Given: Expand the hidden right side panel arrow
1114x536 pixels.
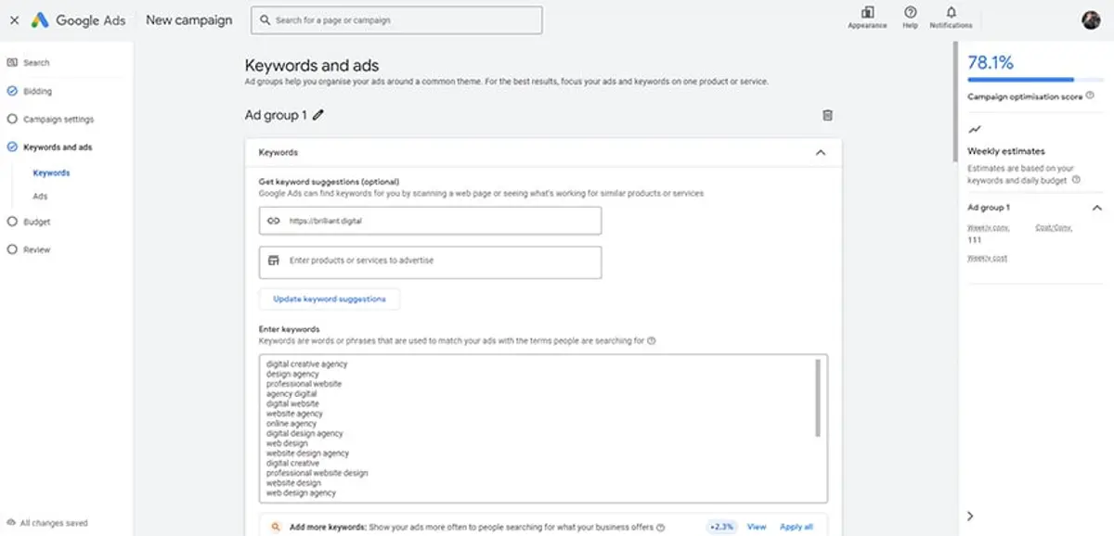Looking at the screenshot, I should [969, 515].
